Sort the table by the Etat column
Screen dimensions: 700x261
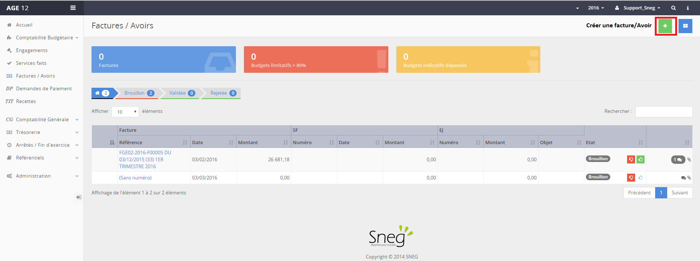point(615,143)
